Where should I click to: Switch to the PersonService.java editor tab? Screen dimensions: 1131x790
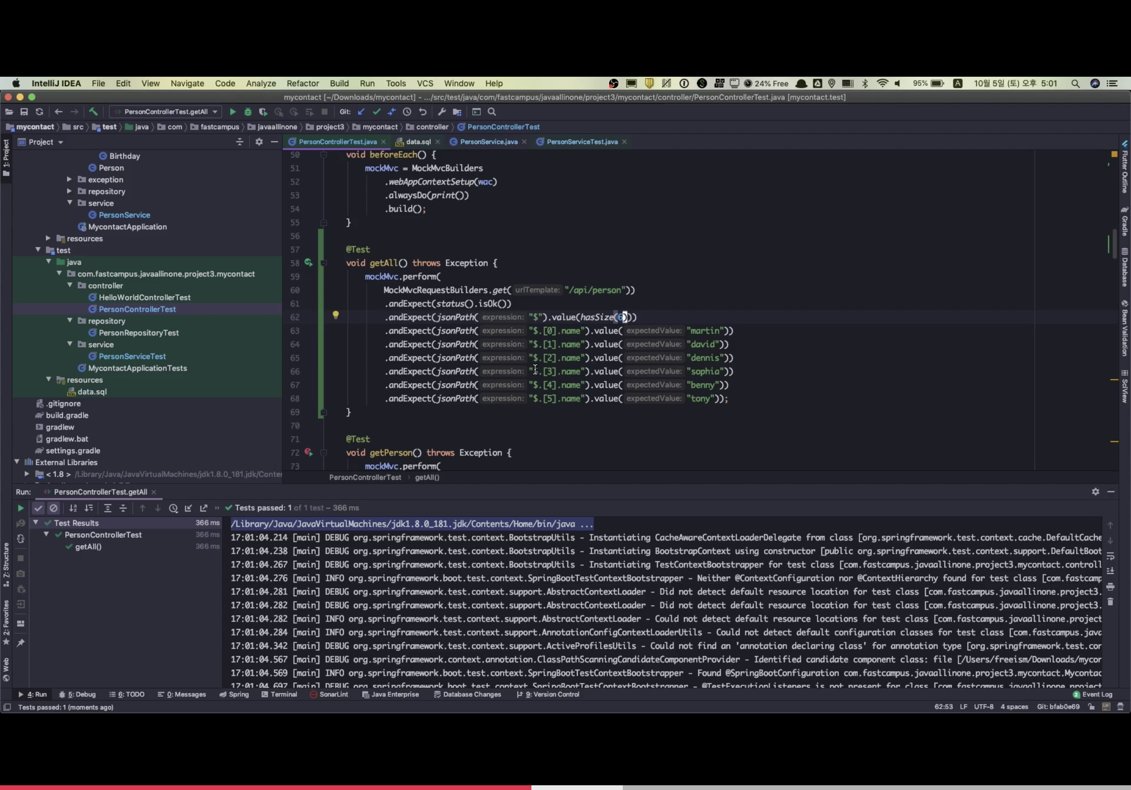click(488, 142)
